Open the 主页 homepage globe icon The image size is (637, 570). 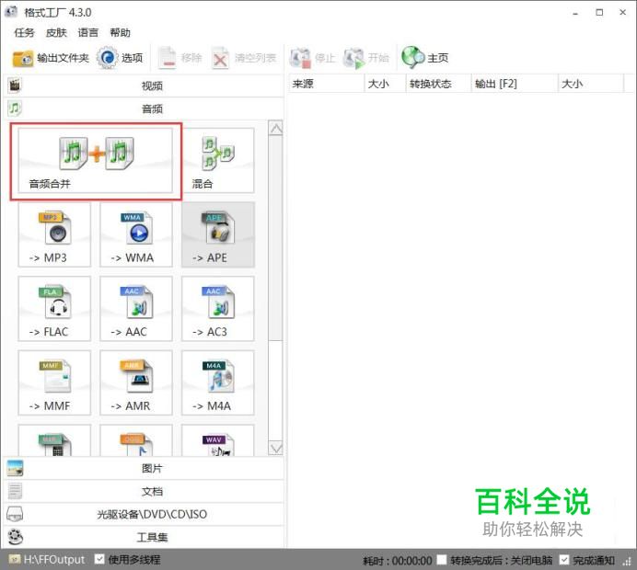point(412,57)
